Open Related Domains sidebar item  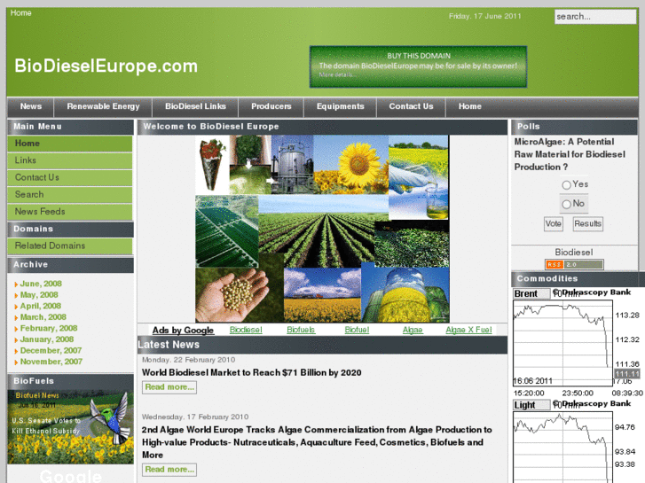point(70,245)
